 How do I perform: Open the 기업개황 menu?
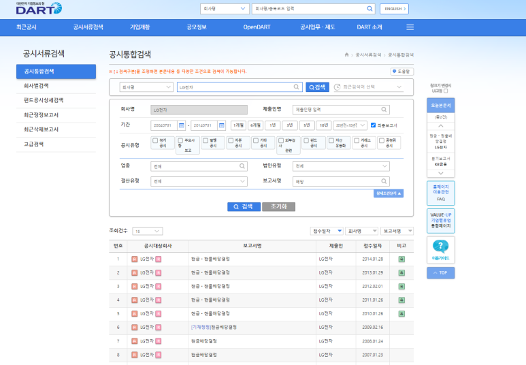pos(140,27)
